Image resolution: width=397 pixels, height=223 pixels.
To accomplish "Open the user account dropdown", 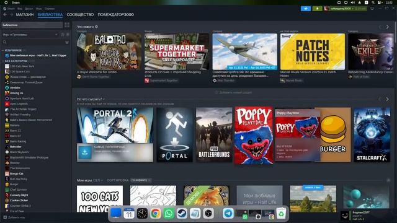I will [346, 9].
